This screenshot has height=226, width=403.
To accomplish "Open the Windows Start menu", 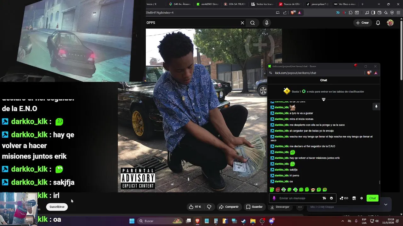I will pos(132,221).
